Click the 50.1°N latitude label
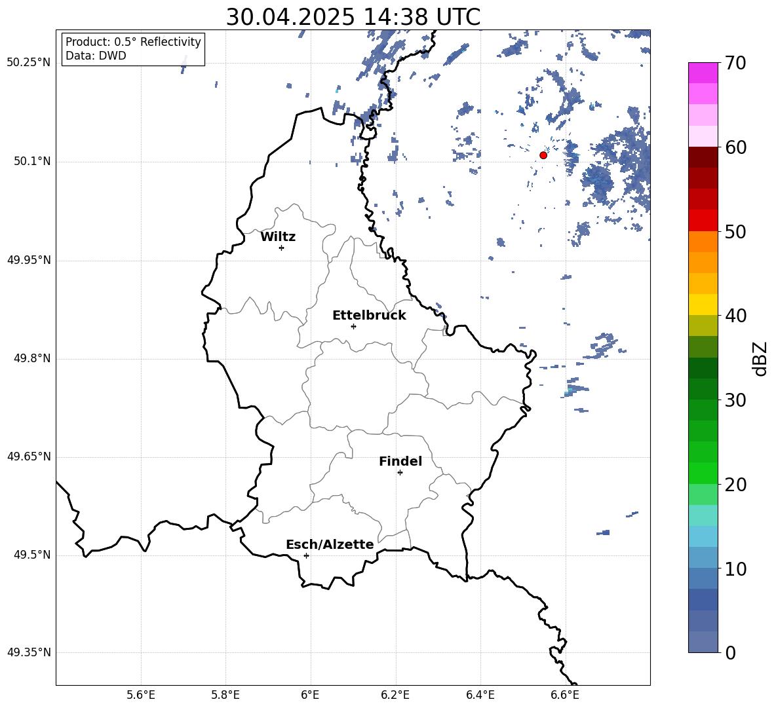The width and height of the screenshot is (776, 708). [33, 162]
